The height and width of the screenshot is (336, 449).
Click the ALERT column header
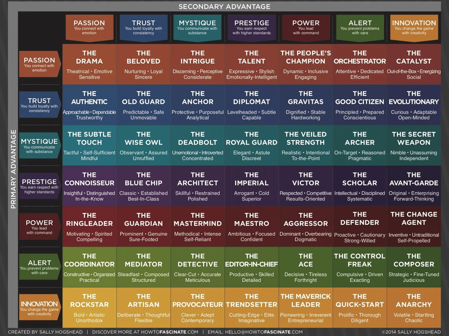point(359,27)
